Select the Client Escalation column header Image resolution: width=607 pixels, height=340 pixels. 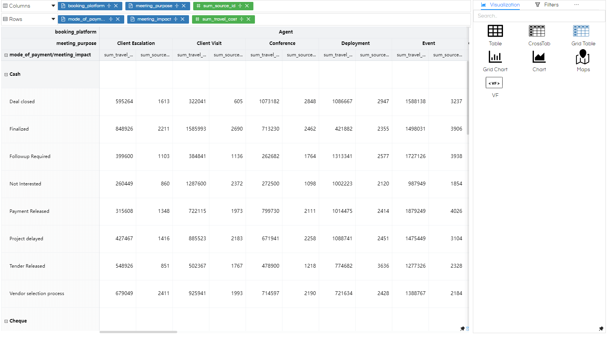136,43
